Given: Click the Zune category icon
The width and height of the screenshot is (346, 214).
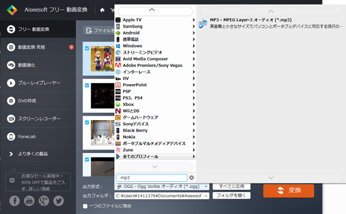Looking at the screenshot, I should 118,150.
